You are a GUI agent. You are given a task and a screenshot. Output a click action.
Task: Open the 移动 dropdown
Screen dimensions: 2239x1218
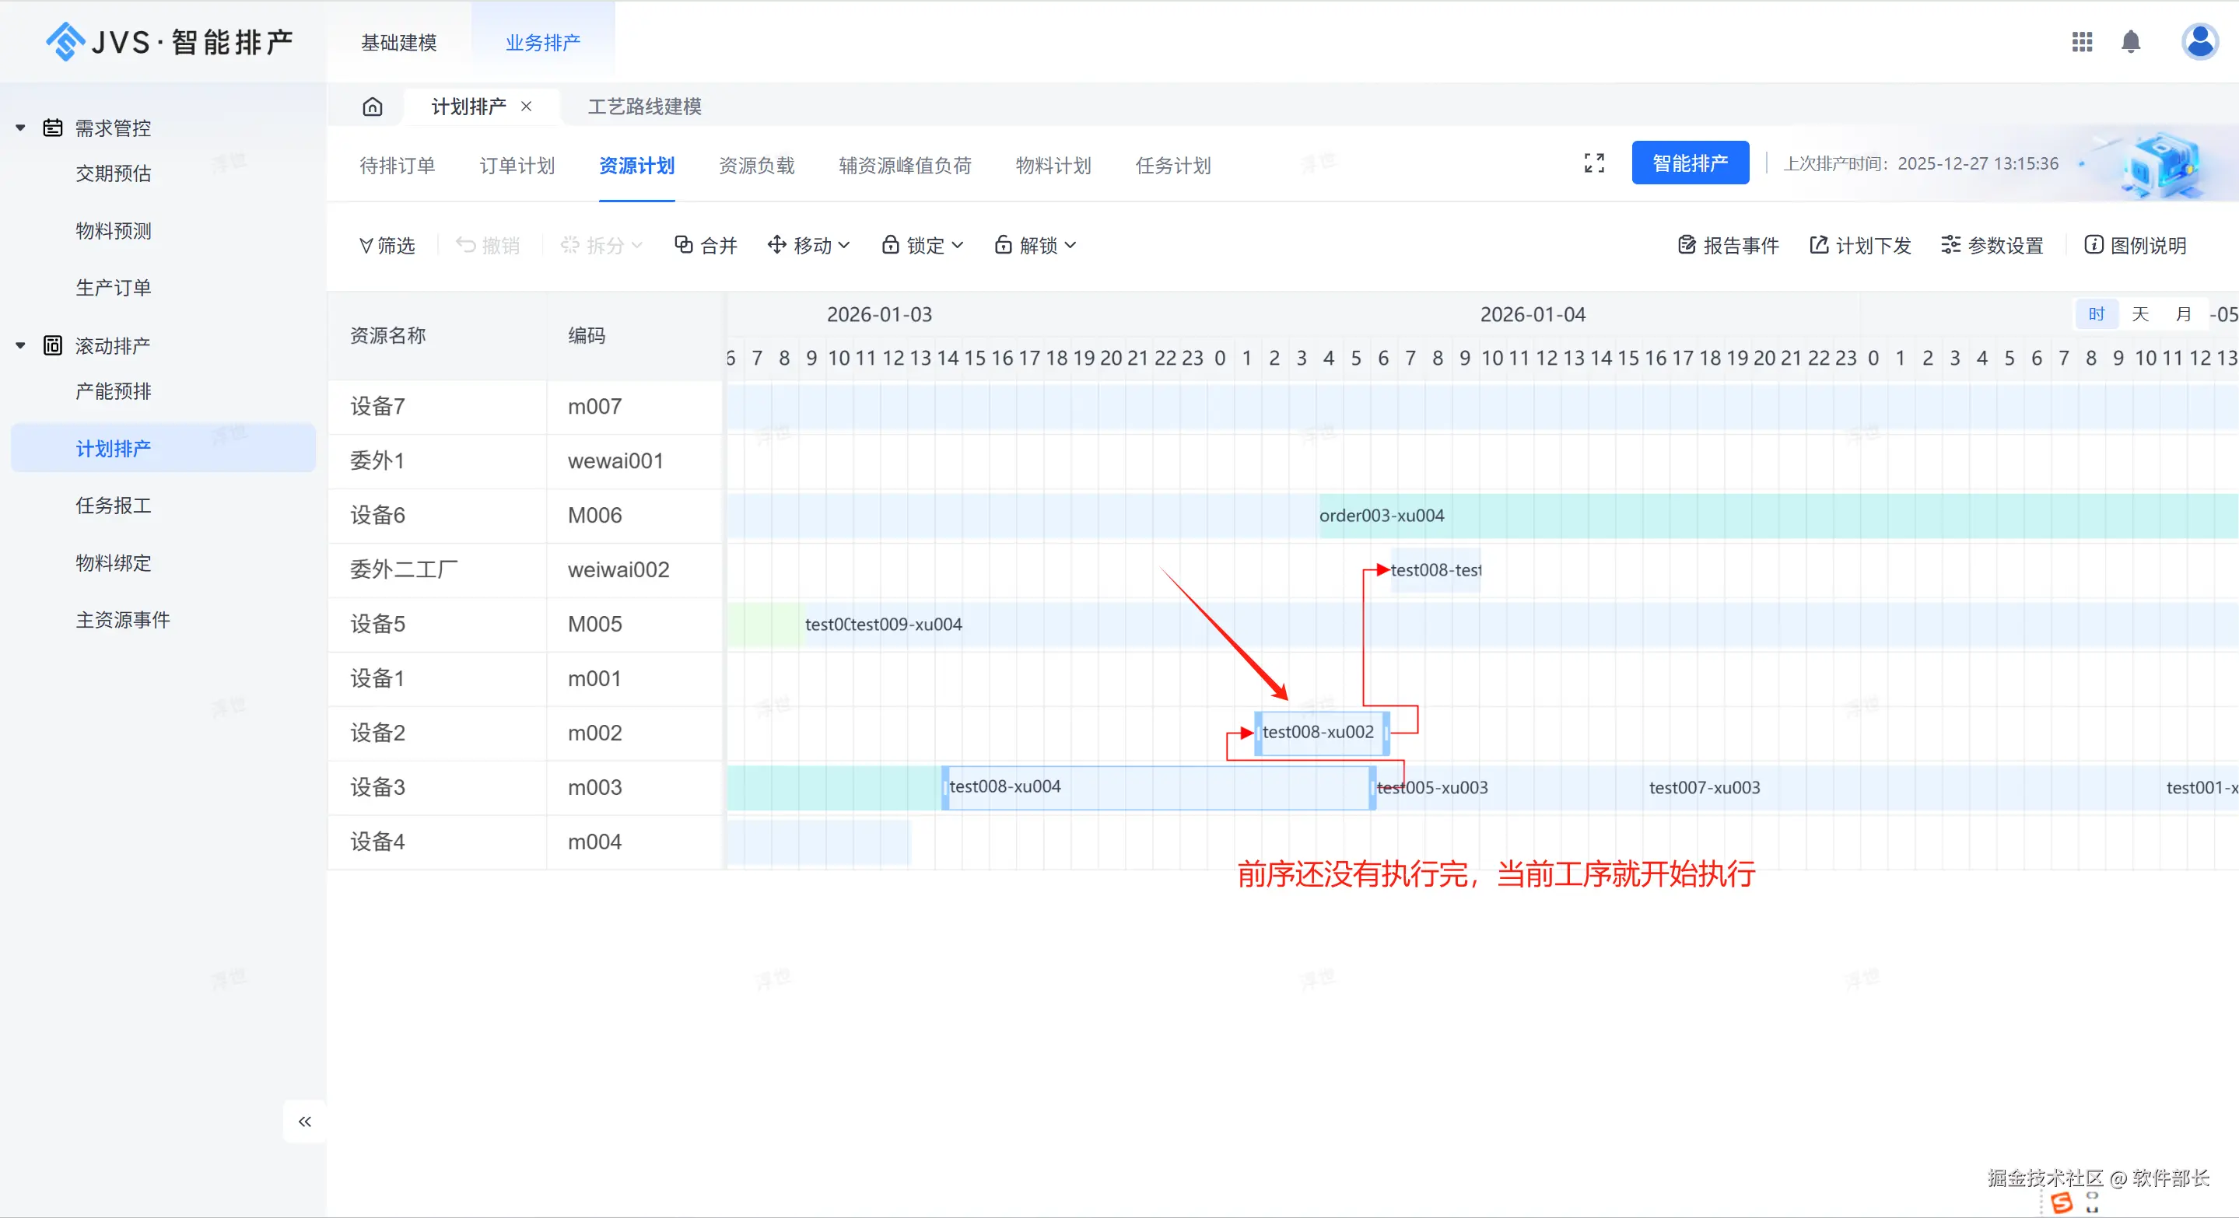[809, 246]
